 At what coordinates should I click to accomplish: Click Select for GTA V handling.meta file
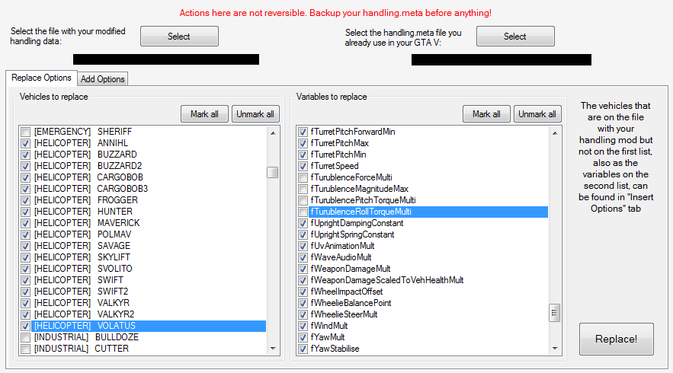coord(515,36)
